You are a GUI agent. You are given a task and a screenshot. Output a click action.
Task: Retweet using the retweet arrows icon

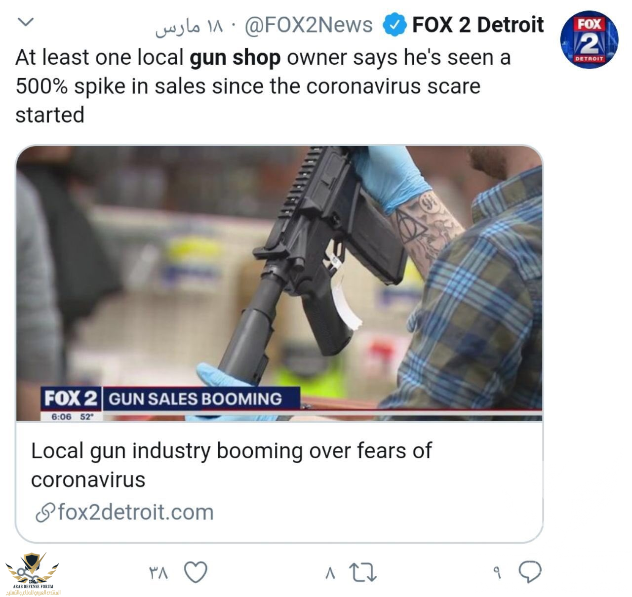click(363, 572)
